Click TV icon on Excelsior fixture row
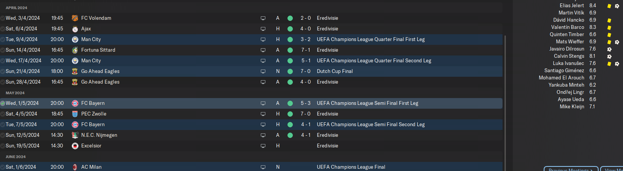 263,146
